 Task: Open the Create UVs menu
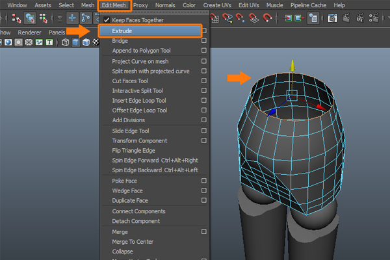tap(217, 5)
